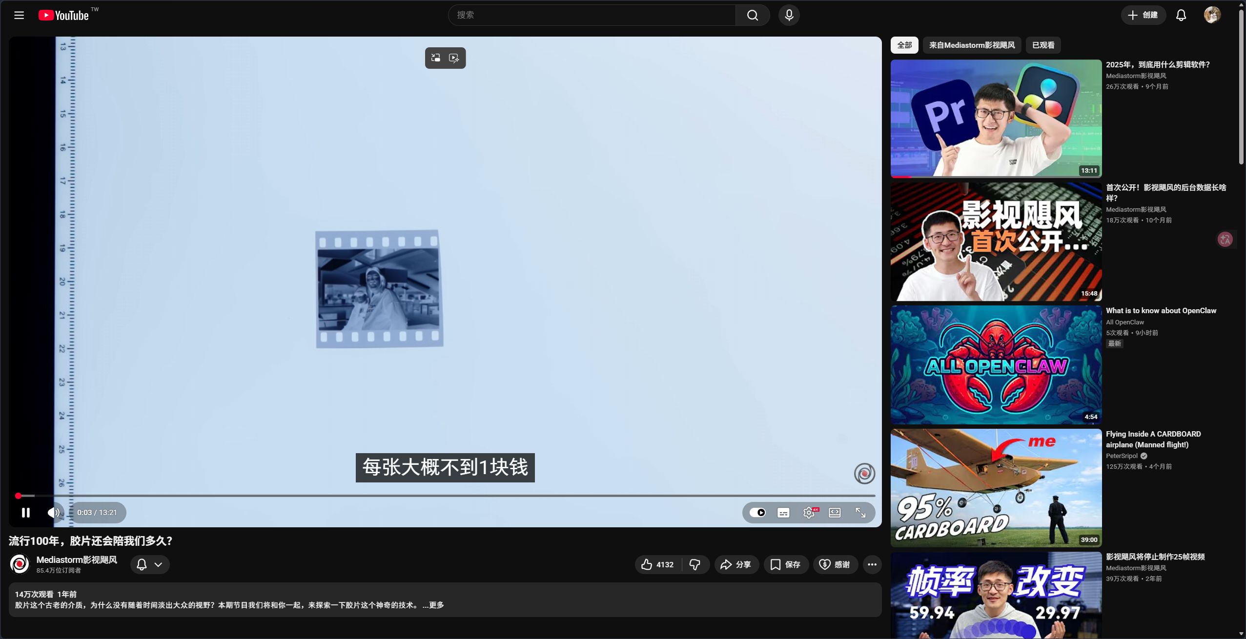Viewport: 1246px width, 639px height.
Task: Open the account avatar menu
Action: tap(1212, 15)
